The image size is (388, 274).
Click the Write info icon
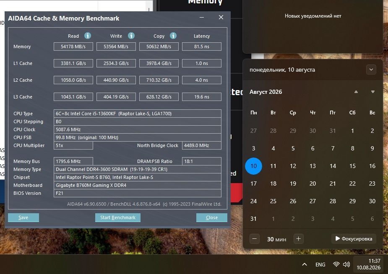pyautogui.click(x=131, y=36)
